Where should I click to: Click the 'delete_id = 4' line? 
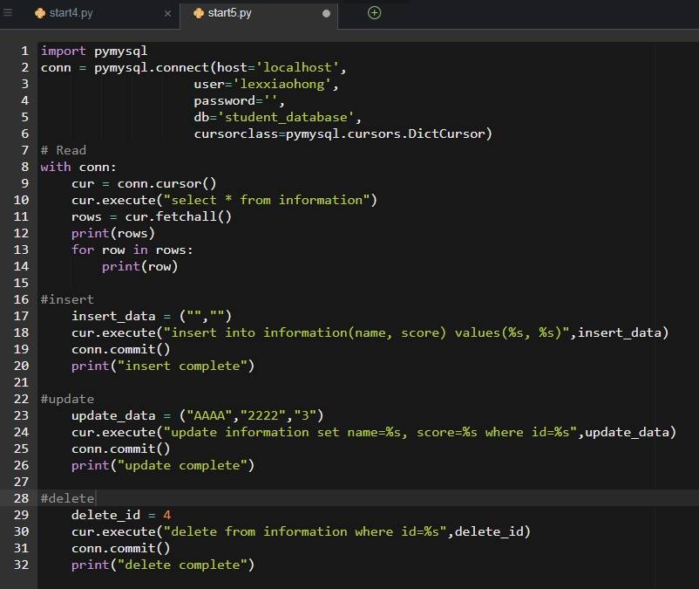click(121, 516)
